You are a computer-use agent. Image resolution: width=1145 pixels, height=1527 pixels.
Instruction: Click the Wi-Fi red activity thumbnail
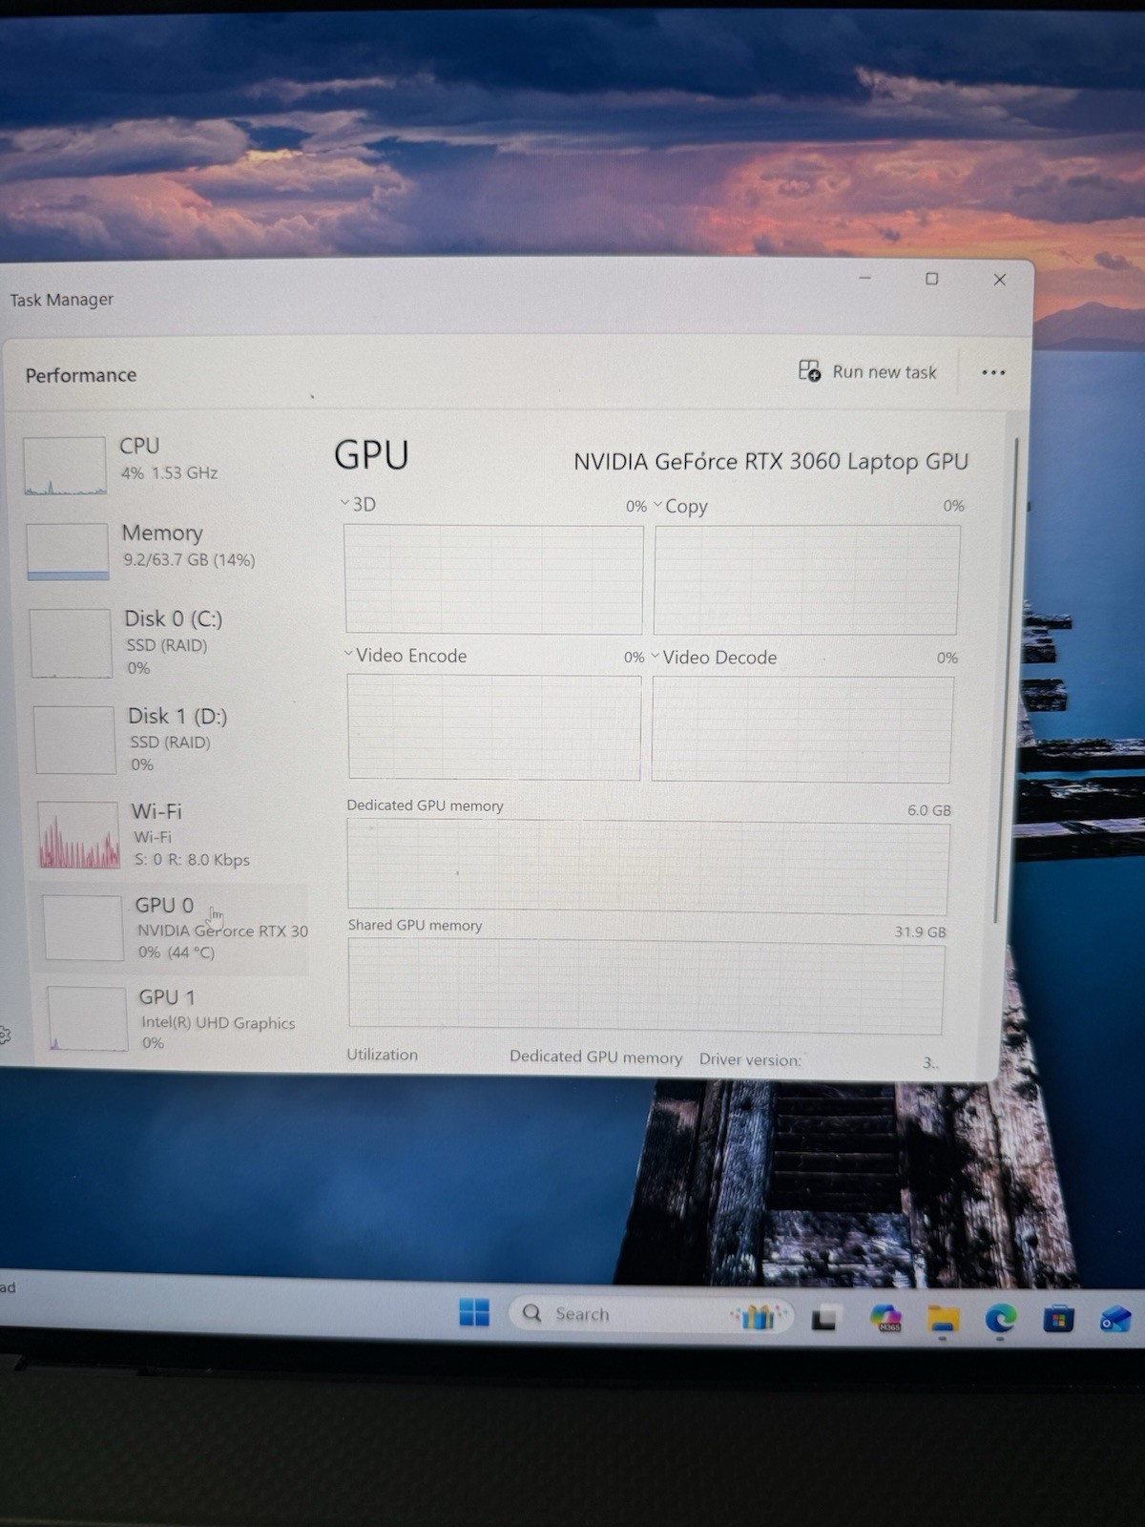point(78,835)
